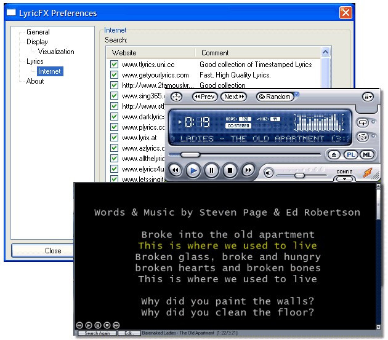Toggle Winamp playlist with PL button

pos(350,155)
